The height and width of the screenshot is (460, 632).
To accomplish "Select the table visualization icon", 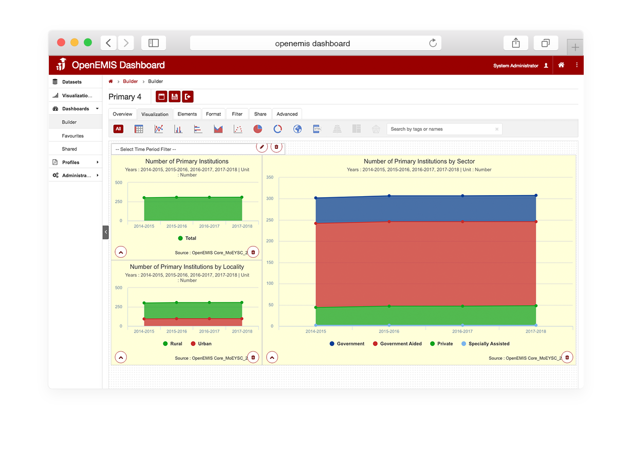I will coord(139,129).
